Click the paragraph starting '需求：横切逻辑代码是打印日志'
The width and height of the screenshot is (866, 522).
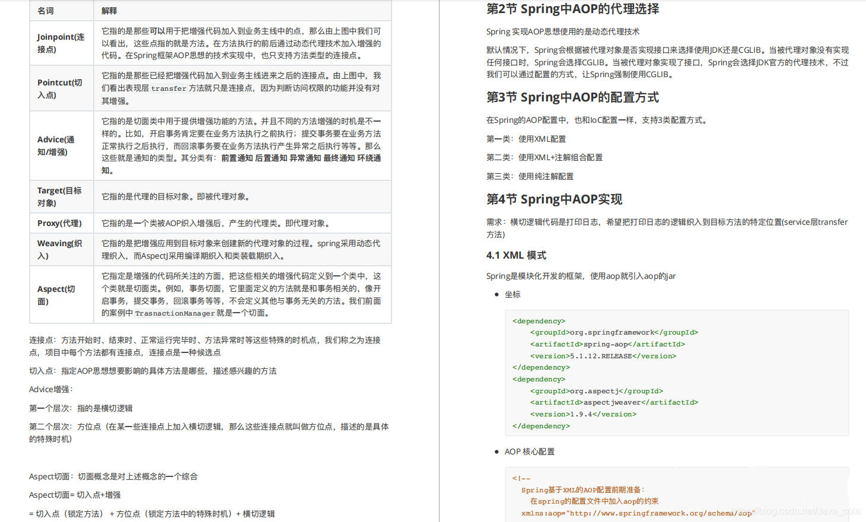667,228
